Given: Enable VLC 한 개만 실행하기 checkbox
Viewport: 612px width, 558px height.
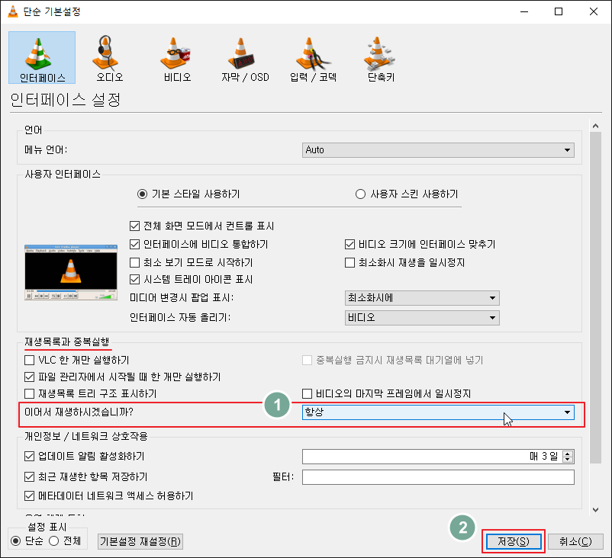Looking at the screenshot, I should click(x=29, y=360).
